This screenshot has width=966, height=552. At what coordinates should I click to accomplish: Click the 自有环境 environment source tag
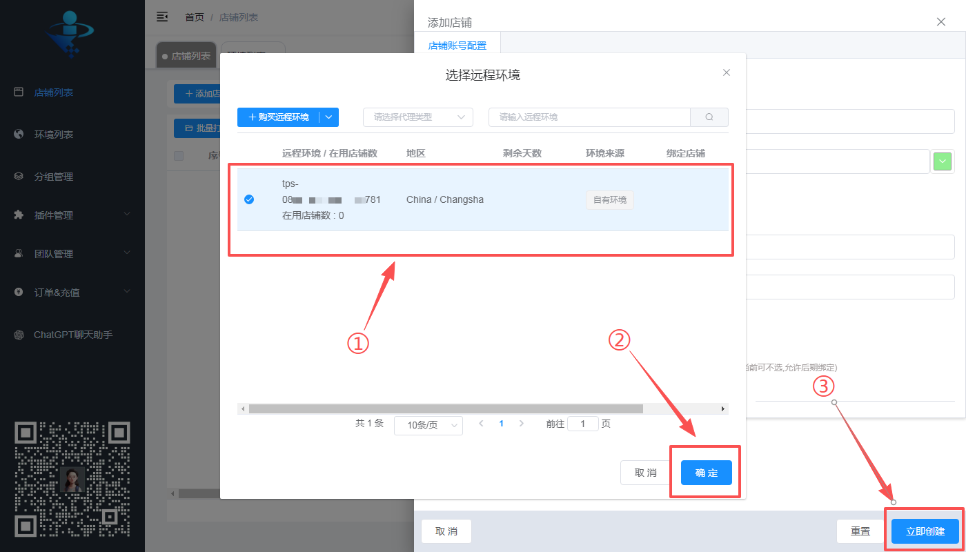tap(609, 200)
